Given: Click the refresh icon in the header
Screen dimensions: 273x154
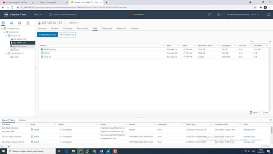Looking at the screenshot, I should (210, 15).
